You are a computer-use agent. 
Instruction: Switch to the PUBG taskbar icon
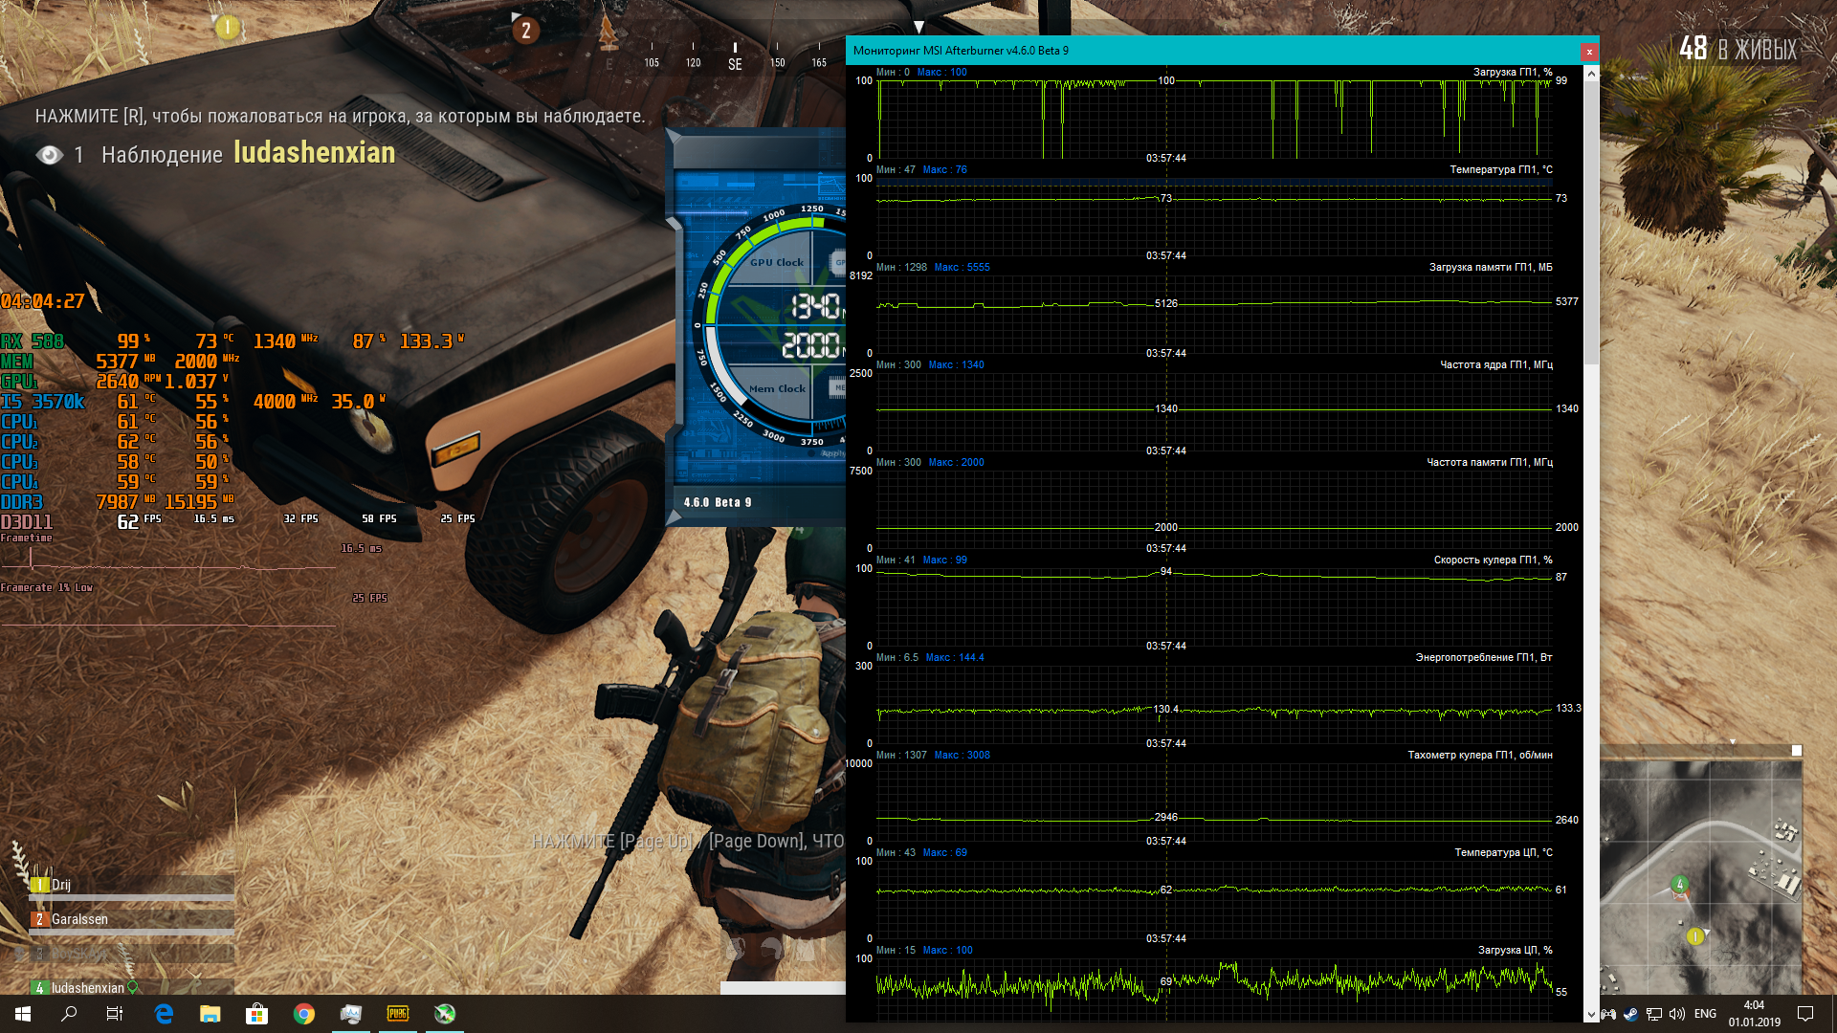[x=398, y=1014]
